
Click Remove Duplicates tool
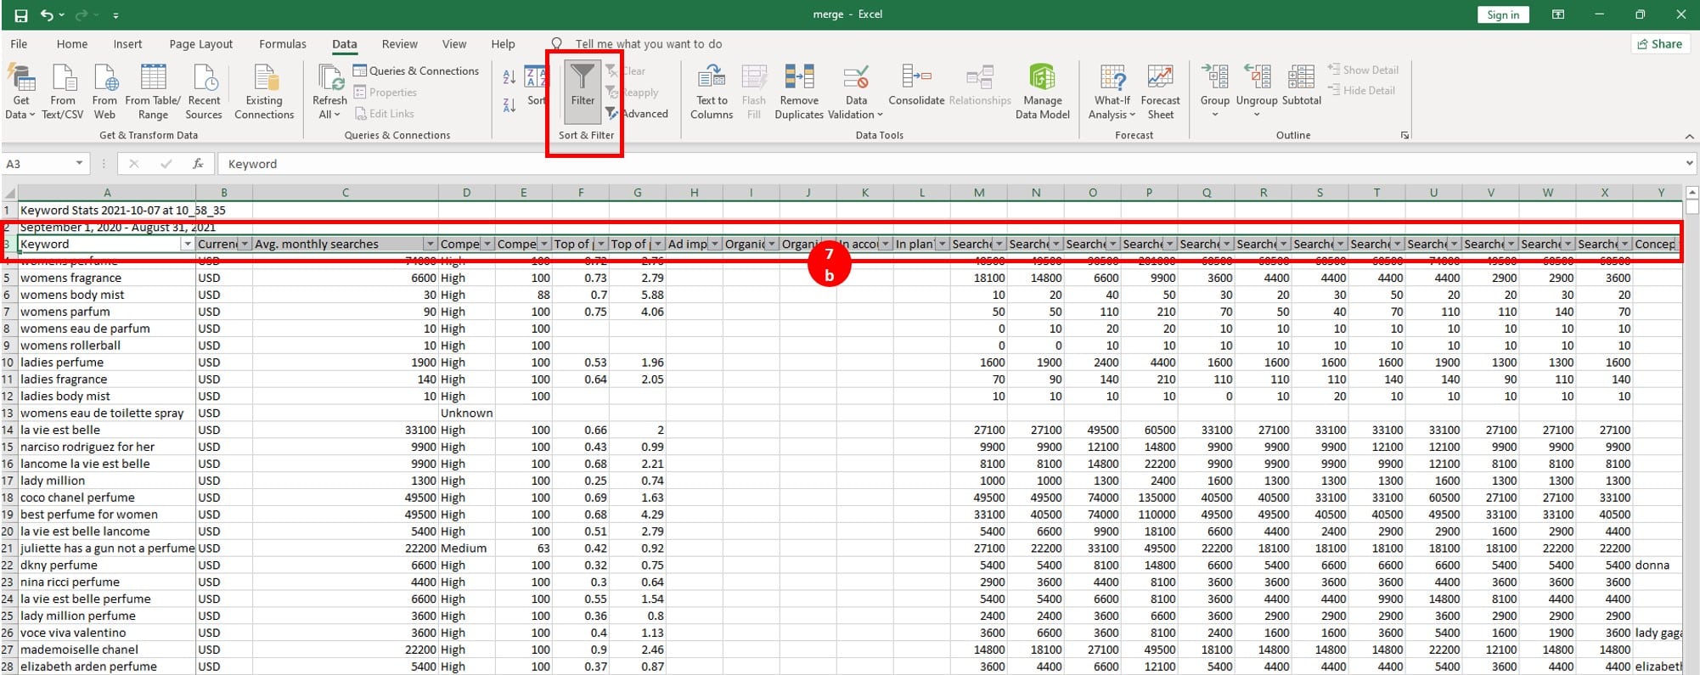799,92
